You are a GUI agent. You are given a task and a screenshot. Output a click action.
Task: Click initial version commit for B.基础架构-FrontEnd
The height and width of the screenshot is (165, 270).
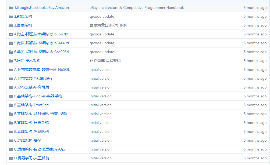coord(101,105)
